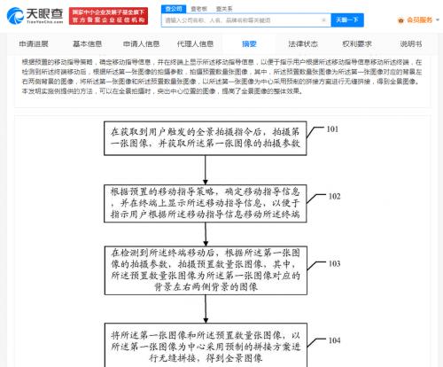Go to the 权利要求 tab
This screenshot has width=443, height=367.
tap(357, 44)
